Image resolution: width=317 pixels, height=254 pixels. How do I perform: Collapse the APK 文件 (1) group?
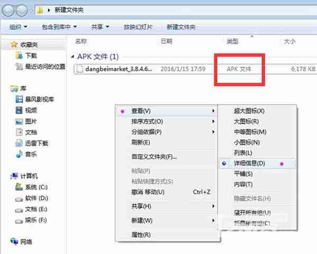coord(72,57)
